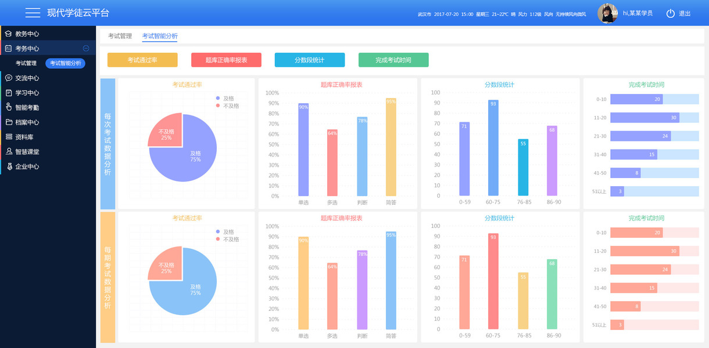The image size is (709, 348).
Task: Click the 判断 78% bar in bottom chart
Action: 362,289
